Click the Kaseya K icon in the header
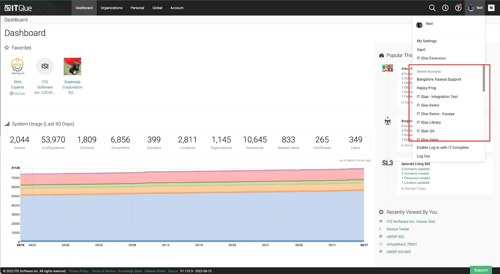 [x=491, y=8]
